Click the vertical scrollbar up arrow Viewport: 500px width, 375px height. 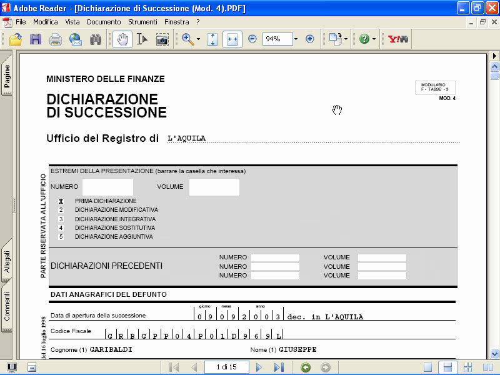coord(494,66)
